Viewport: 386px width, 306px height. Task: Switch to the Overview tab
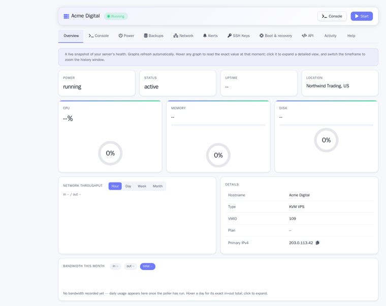[71, 36]
